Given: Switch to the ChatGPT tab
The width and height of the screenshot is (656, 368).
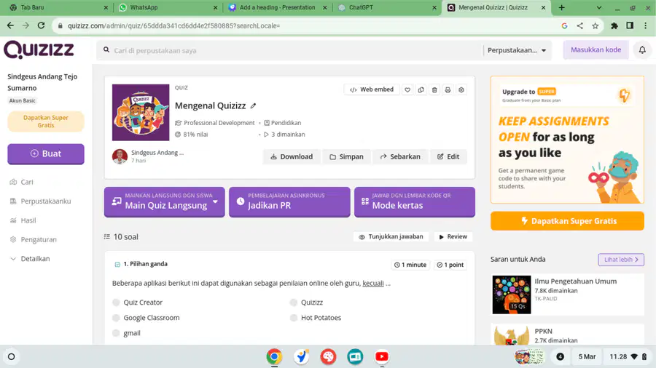Looking at the screenshot, I should [387, 7].
